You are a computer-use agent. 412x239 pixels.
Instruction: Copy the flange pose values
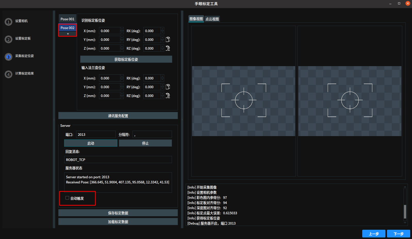click(x=168, y=87)
